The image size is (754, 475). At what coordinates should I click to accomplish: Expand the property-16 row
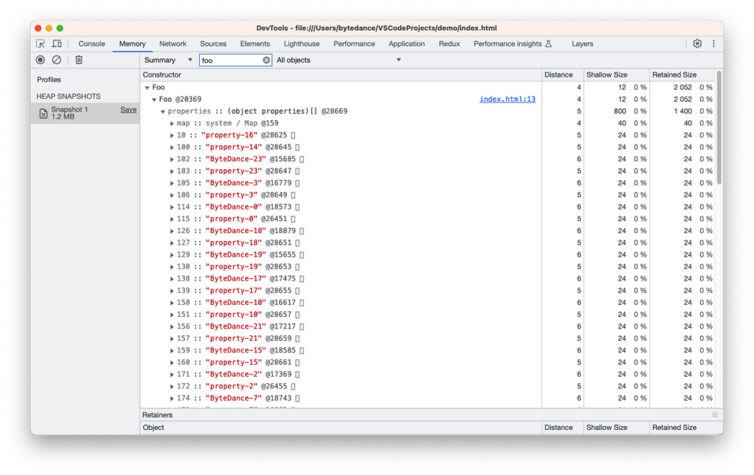(172, 135)
